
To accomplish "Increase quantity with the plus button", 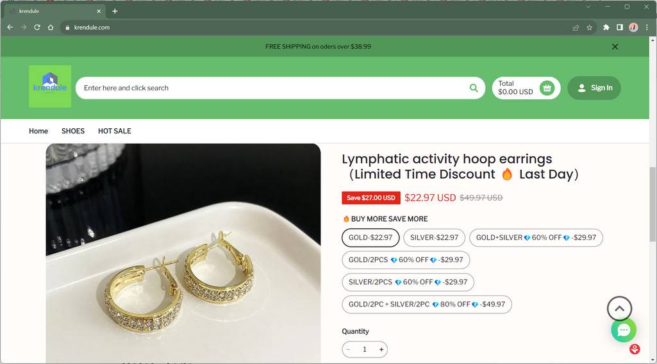I will click(381, 349).
